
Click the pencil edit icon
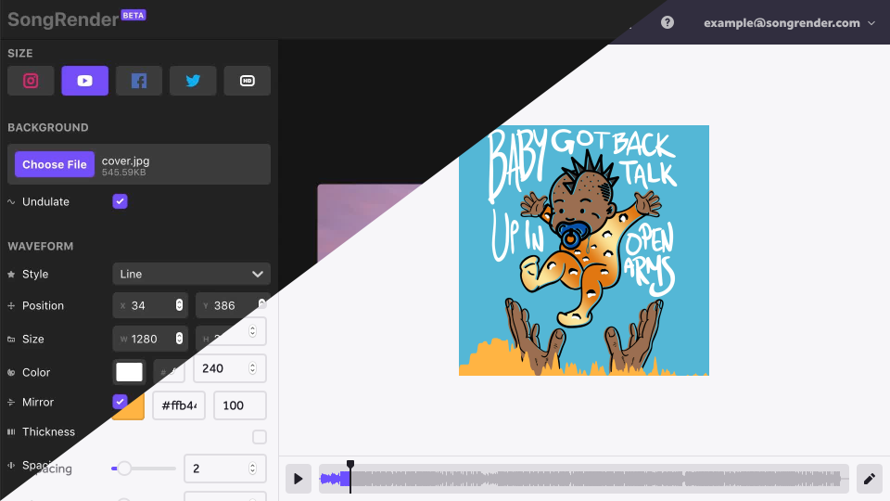tap(869, 479)
